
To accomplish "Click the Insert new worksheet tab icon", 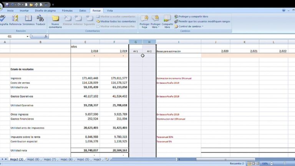I will click(107, 159).
